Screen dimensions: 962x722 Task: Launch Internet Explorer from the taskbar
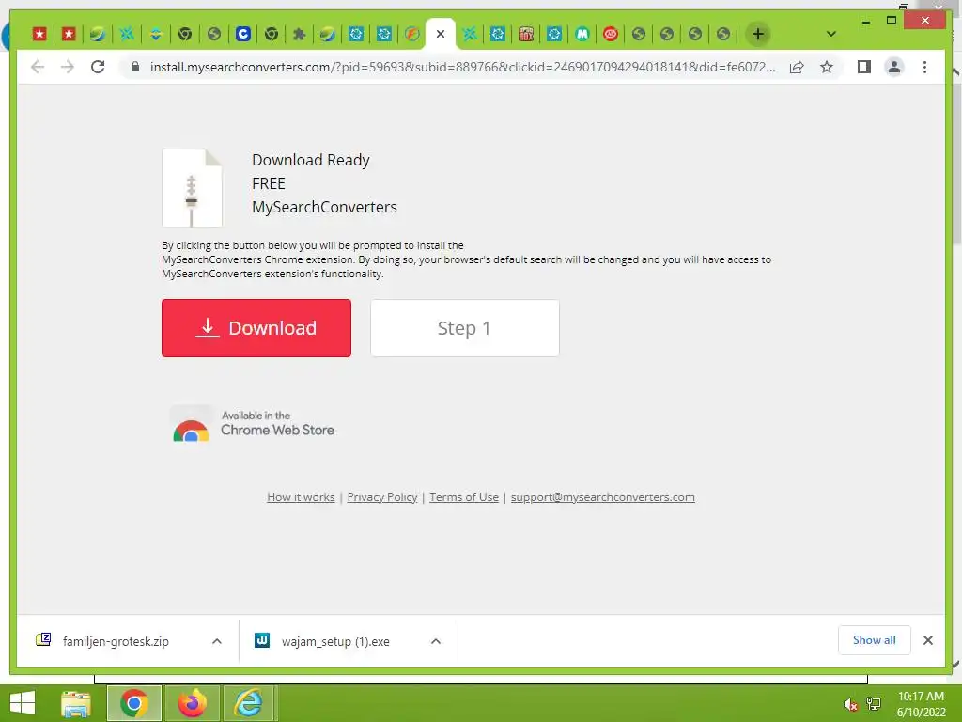pos(249,703)
